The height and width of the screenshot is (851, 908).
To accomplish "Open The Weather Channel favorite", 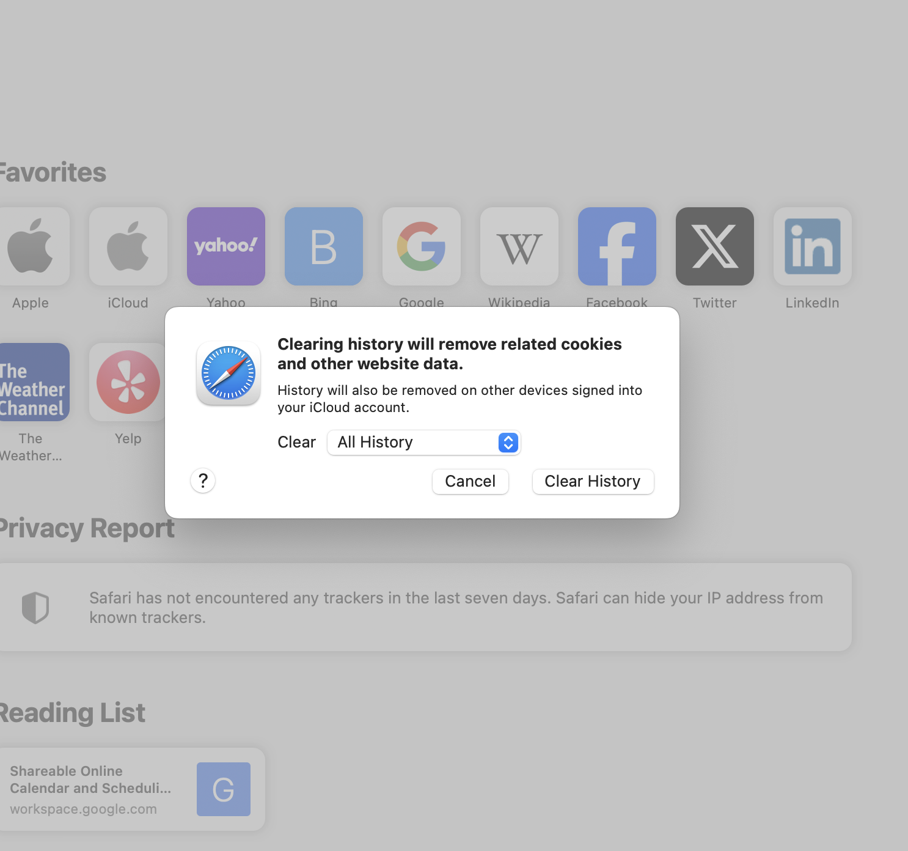I will [31, 381].
